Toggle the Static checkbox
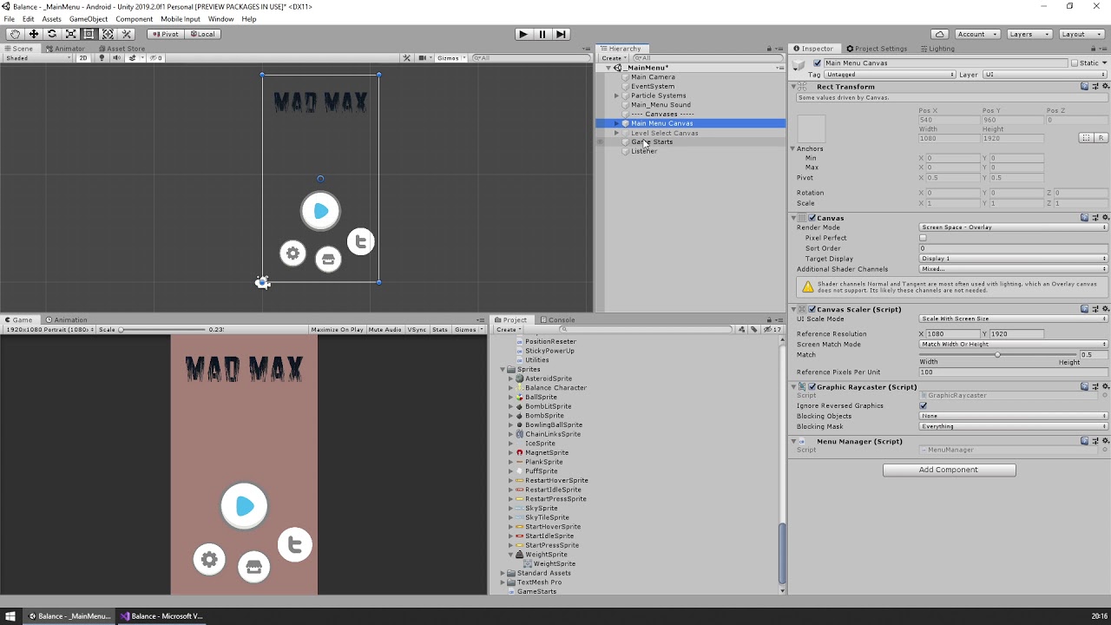This screenshot has height=625, width=1111. pyautogui.click(x=1074, y=63)
